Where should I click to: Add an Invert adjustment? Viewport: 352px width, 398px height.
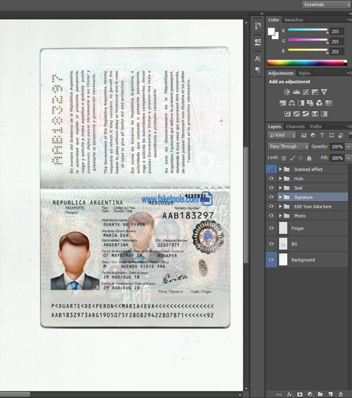pyautogui.click(x=287, y=114)
